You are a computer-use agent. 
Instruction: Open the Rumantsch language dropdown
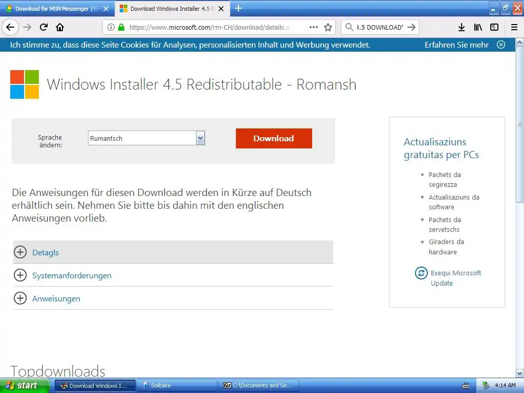[146, 138]
